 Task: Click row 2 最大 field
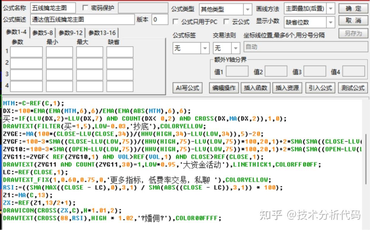(x=90, y=63)
